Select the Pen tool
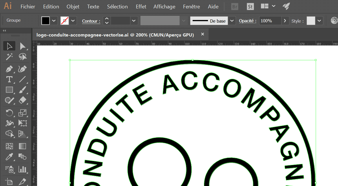Image resolution: width=338 pixels, height=186 pixels. [9, 69]
